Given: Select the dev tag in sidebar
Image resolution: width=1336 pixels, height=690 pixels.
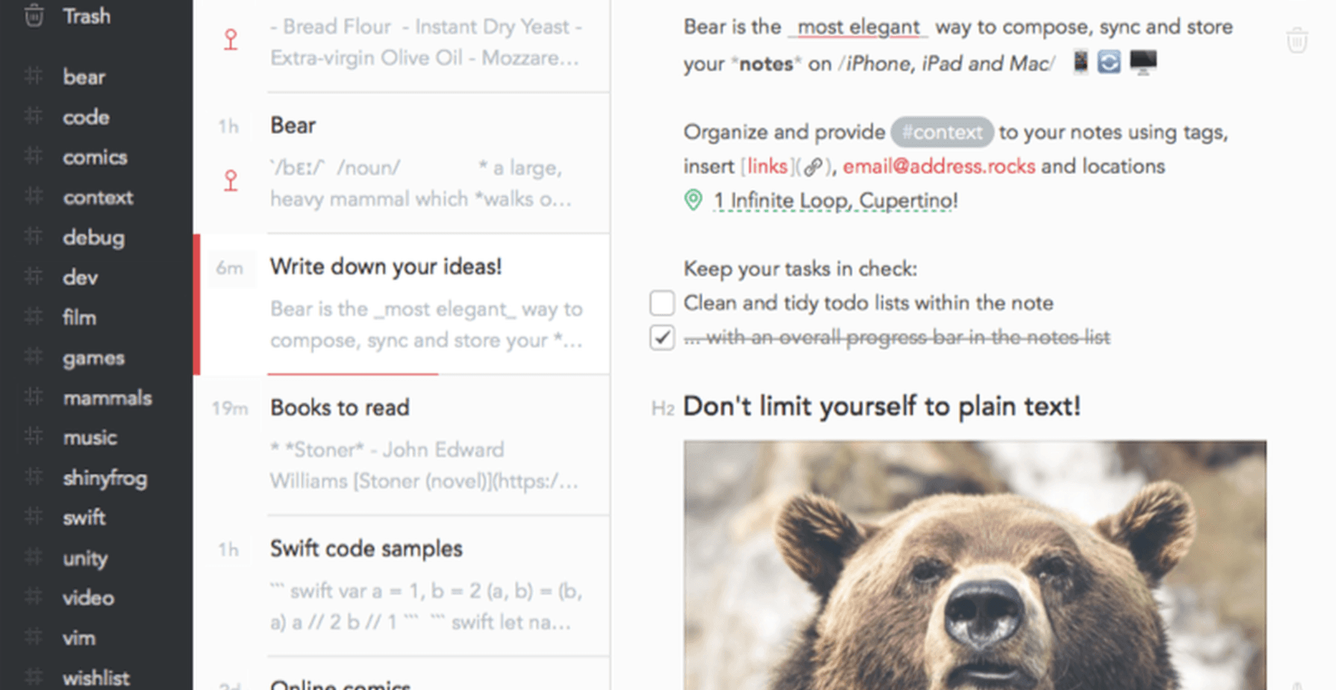Looking at the screenshot, I should (x=80, y=277).
